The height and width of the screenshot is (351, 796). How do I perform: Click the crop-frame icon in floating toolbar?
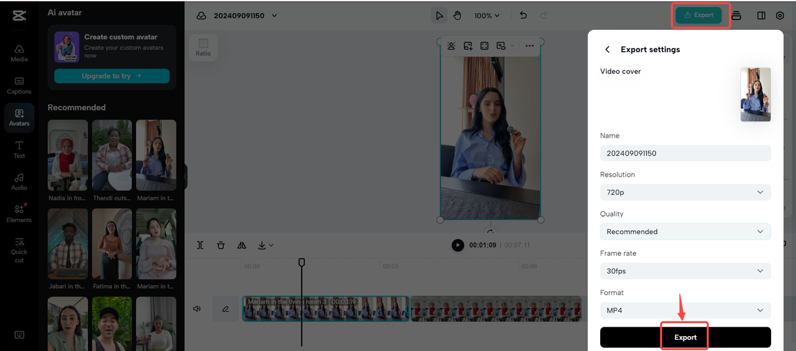[484, 45]
